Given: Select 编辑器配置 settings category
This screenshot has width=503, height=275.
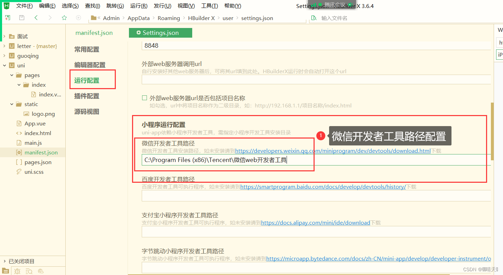Looking at the screenshot, I should (90, 65).
